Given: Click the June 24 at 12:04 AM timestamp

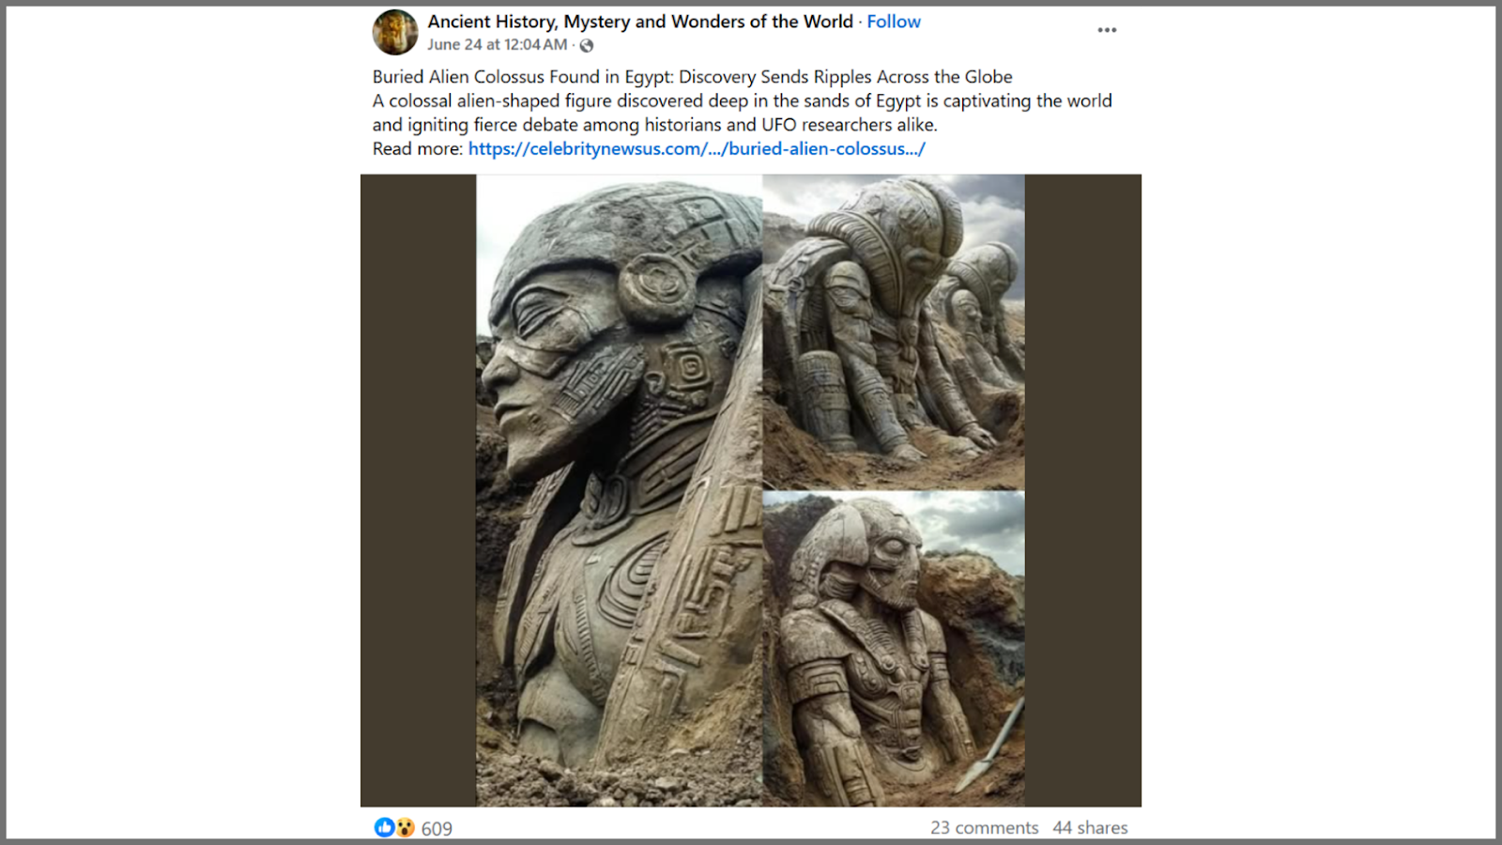Looking at the screenshot, I should coord(498,44).
